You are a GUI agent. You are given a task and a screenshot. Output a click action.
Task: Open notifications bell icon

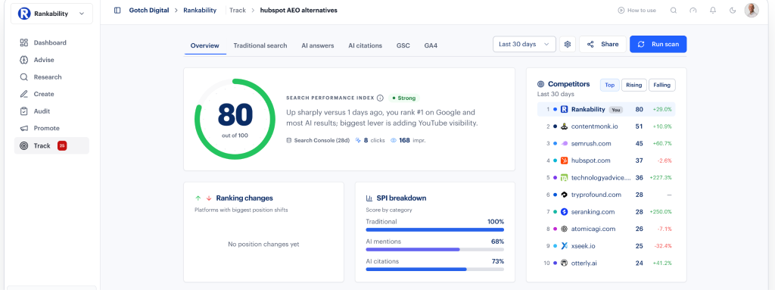point(713,11)
